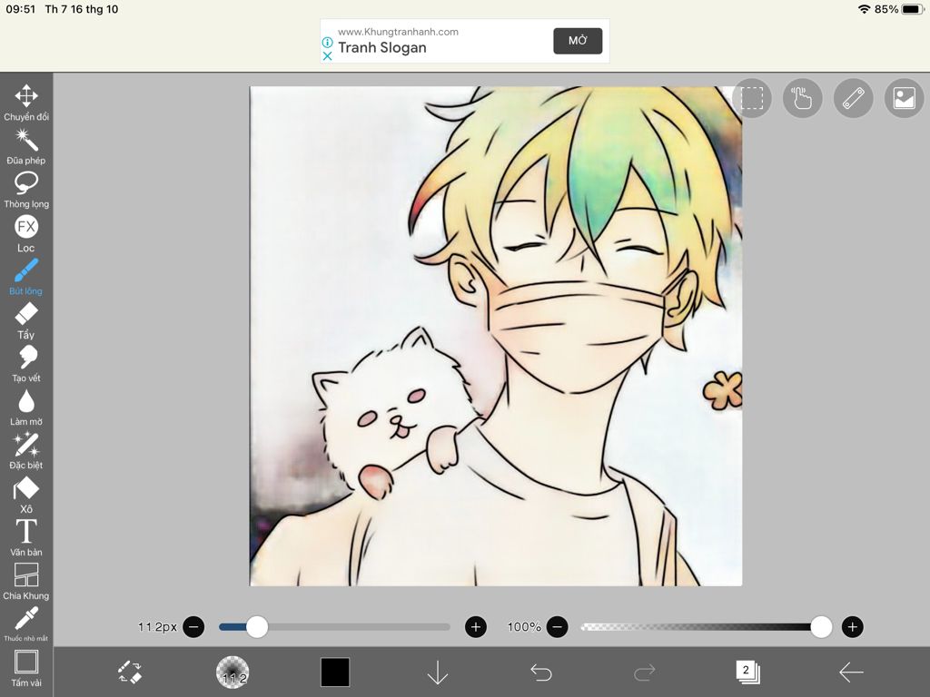
Task: Open the ad info icon
Action: point(327,42)
